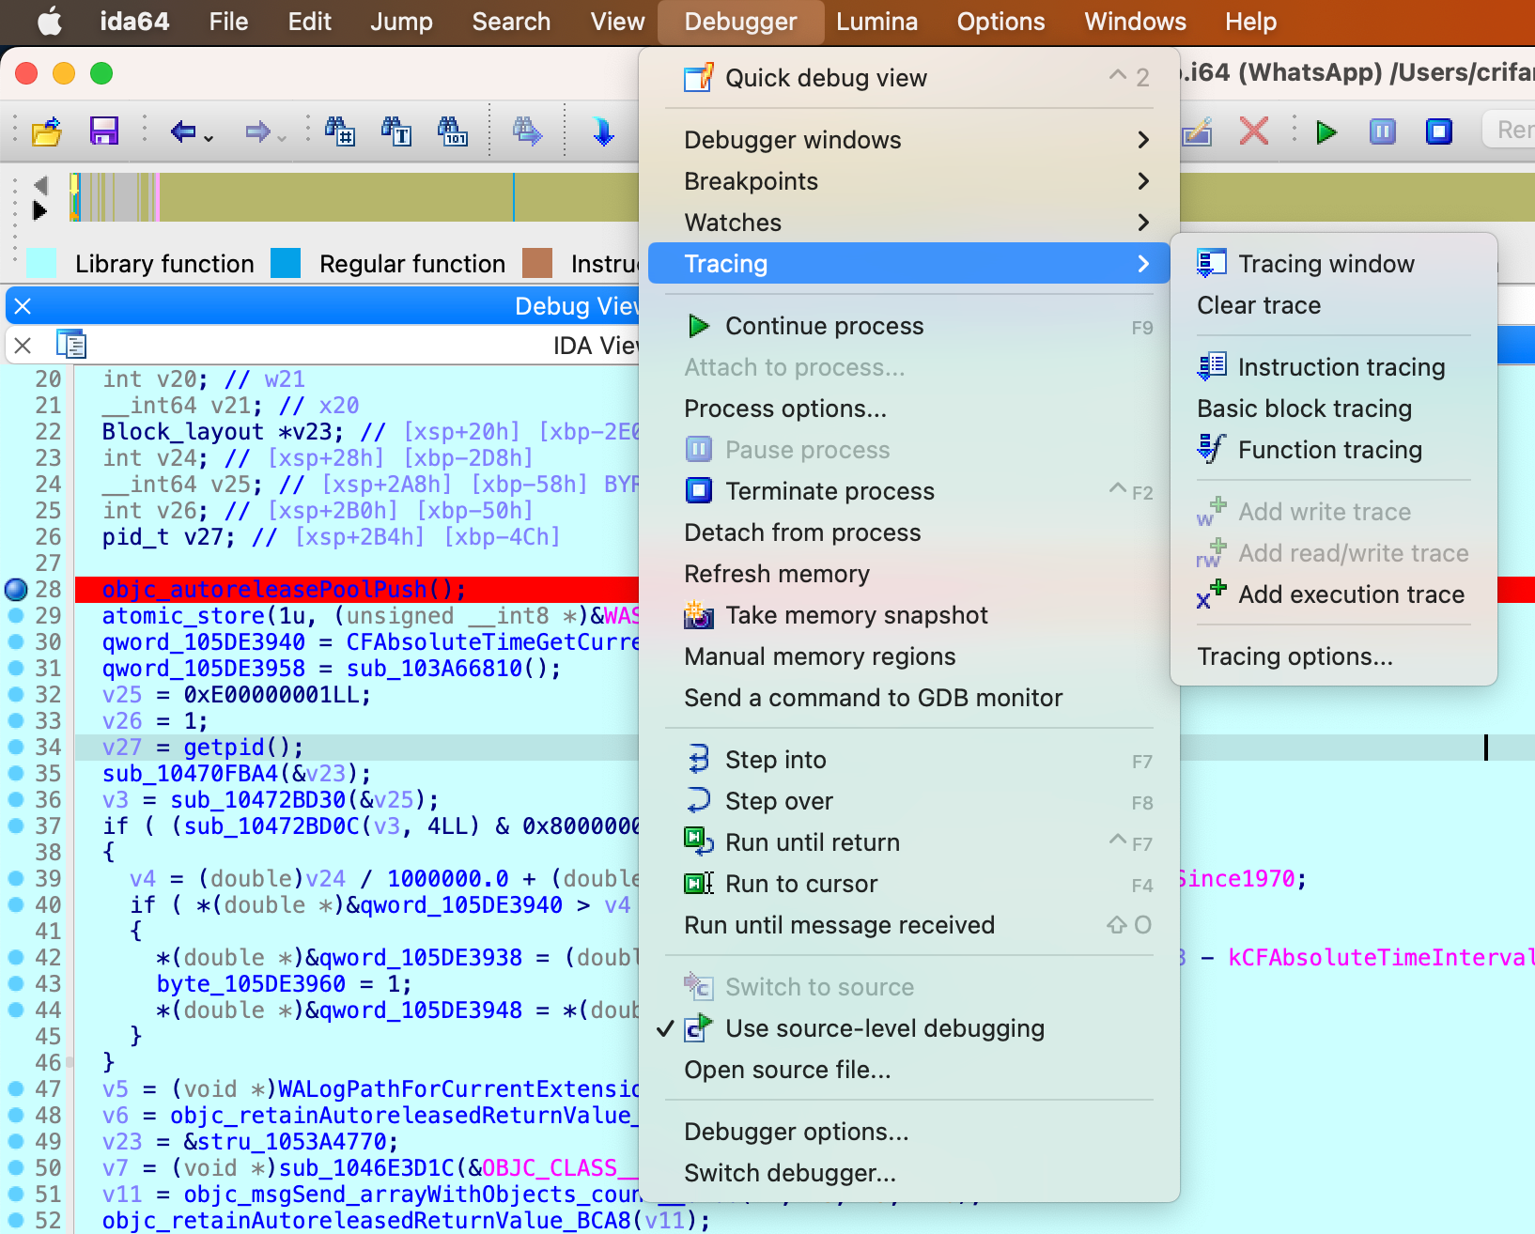Select Run until return

(x=908, y=842)
